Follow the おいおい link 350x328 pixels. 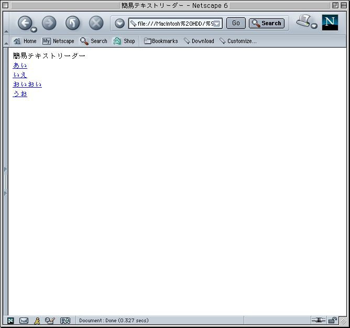click(x=27, y=84)
